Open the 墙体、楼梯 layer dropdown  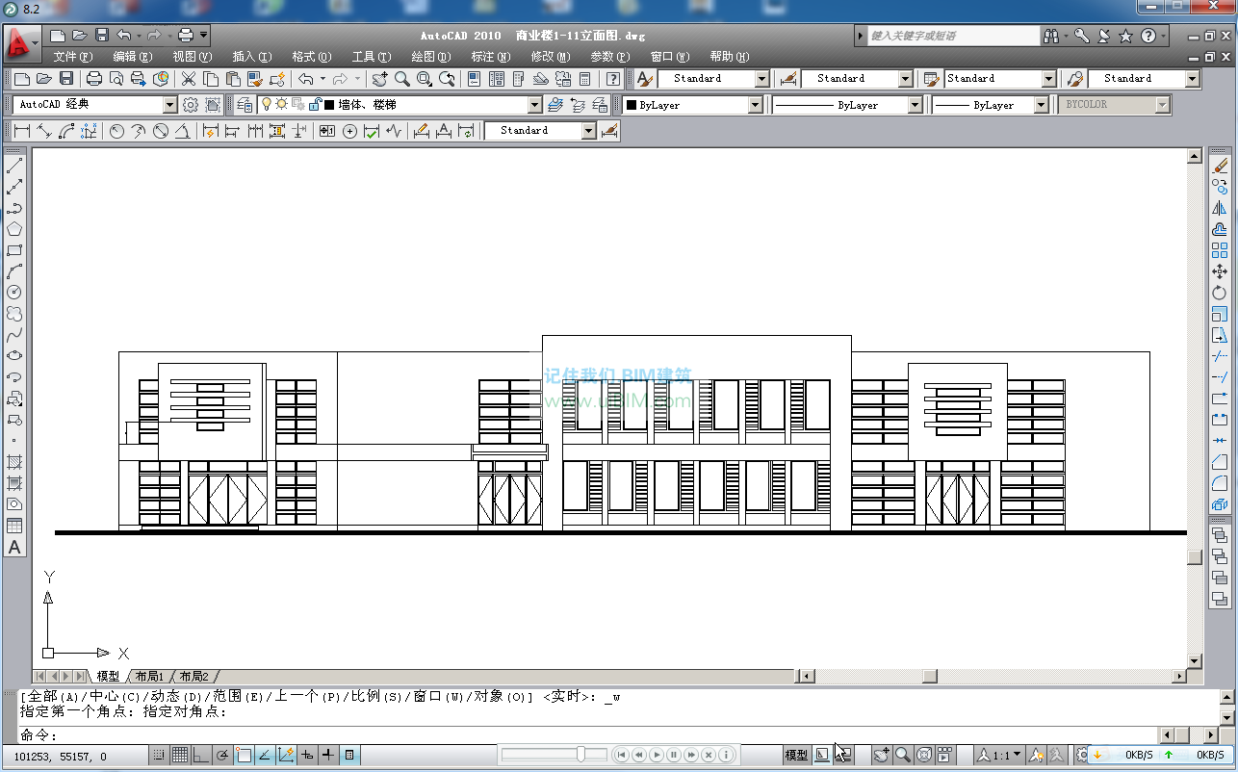[535, 105]
